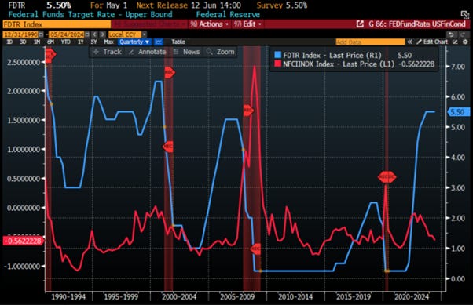Select YTD time range
The image size is (473, 305).
click(x=65, y=42)
